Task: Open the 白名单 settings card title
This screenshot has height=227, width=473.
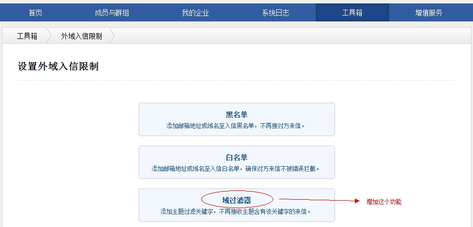Action: tap(236, 157)
